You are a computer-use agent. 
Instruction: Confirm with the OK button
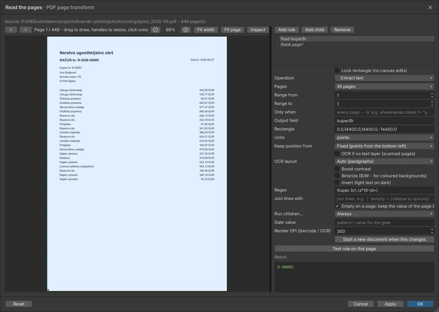pos(420,304)
